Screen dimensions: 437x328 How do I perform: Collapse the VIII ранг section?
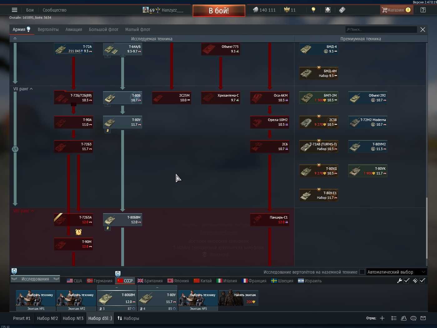(23, 211)
